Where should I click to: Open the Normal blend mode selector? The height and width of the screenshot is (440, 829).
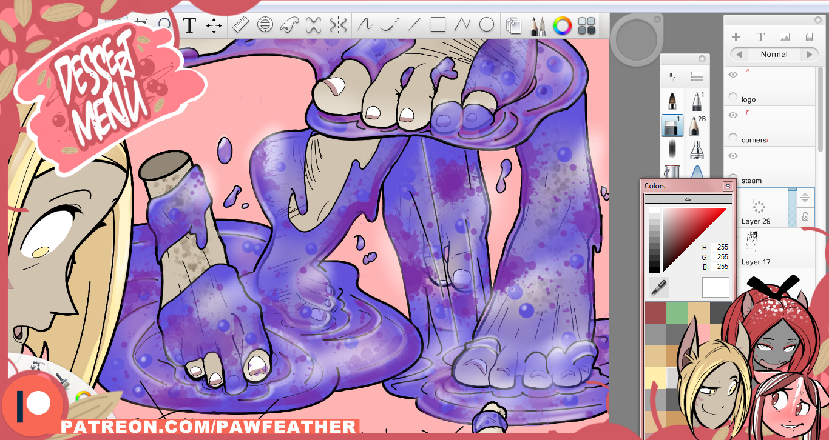[x=774, y=55]
